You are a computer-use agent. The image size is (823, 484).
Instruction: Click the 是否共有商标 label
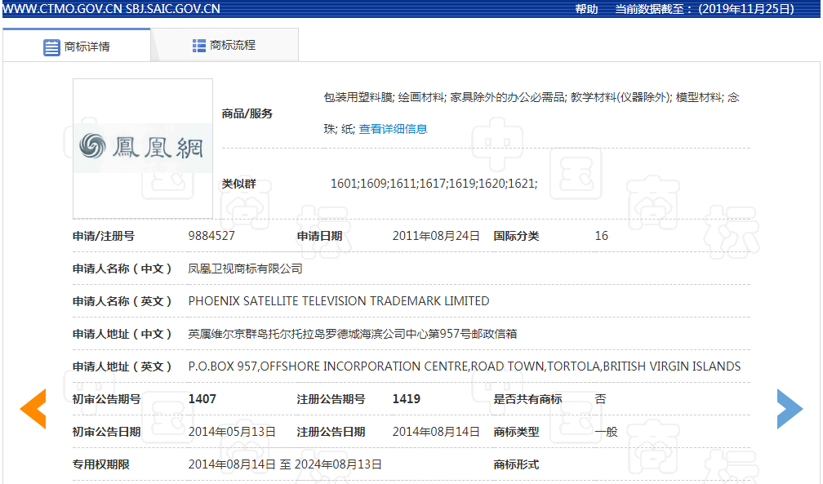pos(527,399)
